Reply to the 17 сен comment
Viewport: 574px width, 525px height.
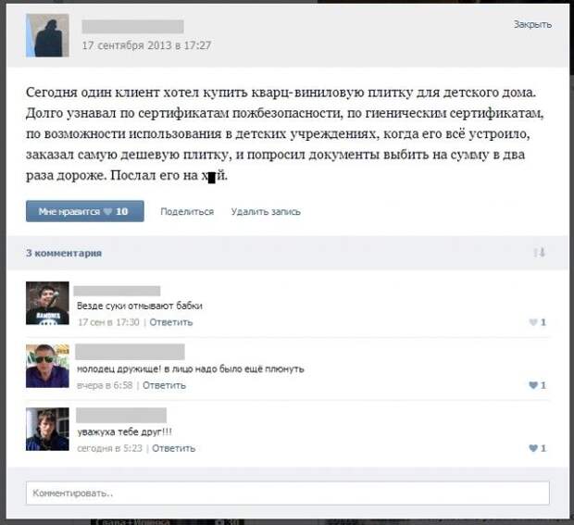click(171, 322)
